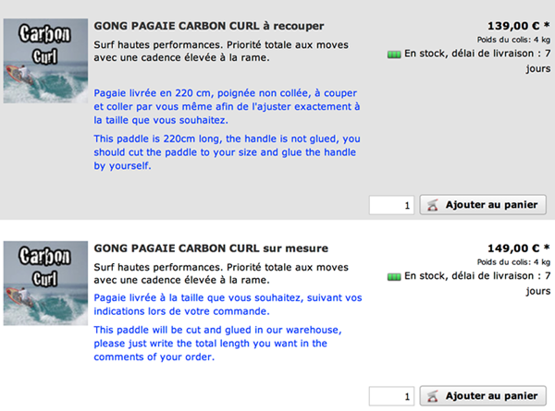
Task: Click the green stock indicator for the sur mesure paddle
Action: pyautogui.click(x=394, y=277)
